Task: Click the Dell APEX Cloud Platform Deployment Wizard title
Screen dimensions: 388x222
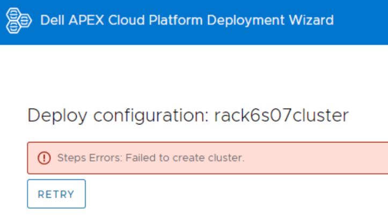Action: pyautogui.click(x=187, y=21)
